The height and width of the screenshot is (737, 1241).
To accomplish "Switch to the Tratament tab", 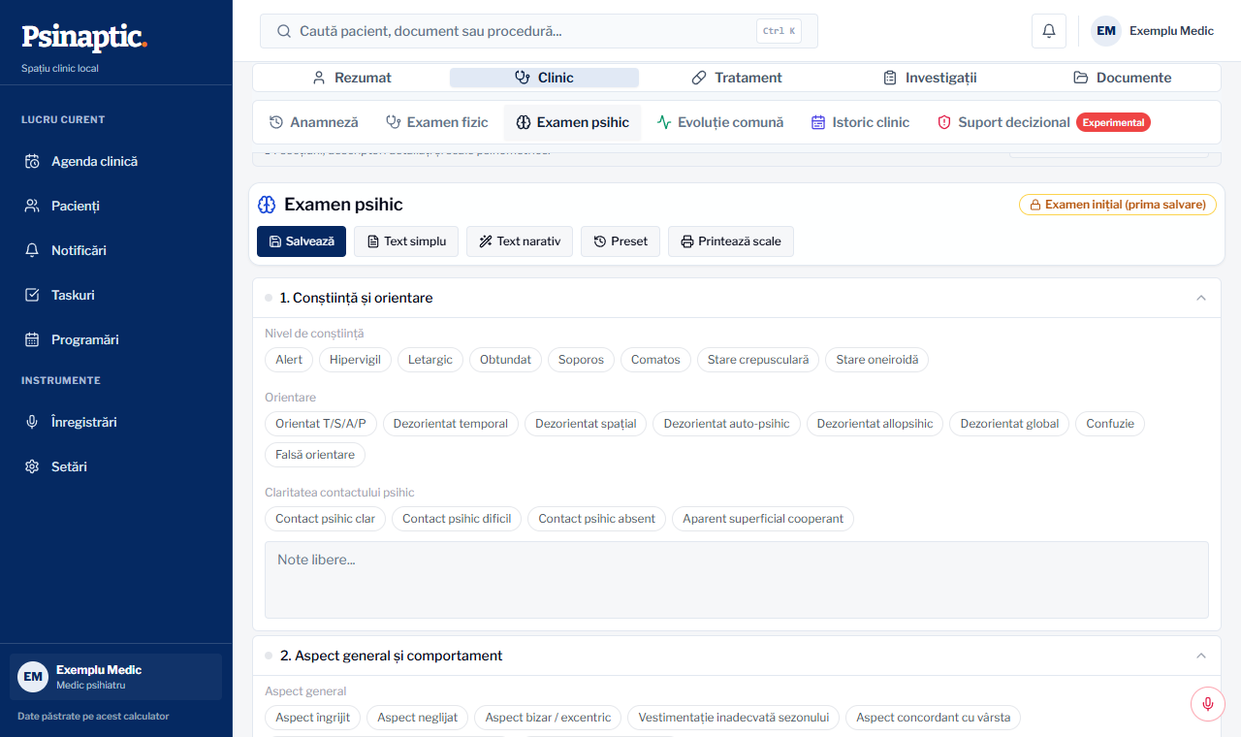I will click(x=737, y=78).
